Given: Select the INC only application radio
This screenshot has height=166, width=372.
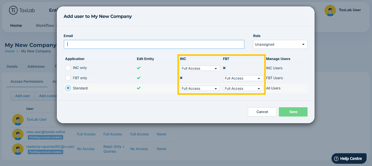Looking at the screenshot, I should (68, 68).
